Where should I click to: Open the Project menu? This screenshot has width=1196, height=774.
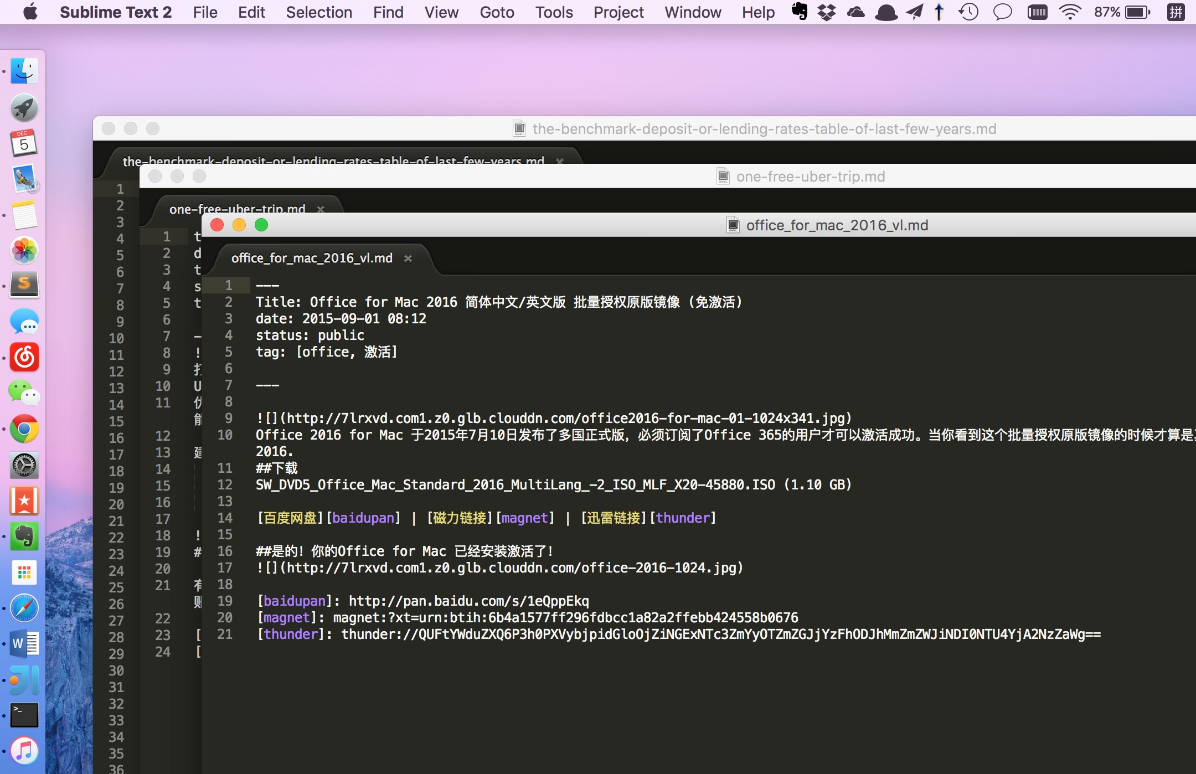(x=618, y=12)
